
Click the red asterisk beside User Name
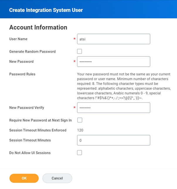point(74,39)
